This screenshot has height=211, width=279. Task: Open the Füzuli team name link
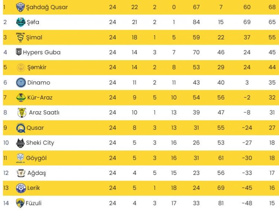pyautogui.click(x=33, y=203)
